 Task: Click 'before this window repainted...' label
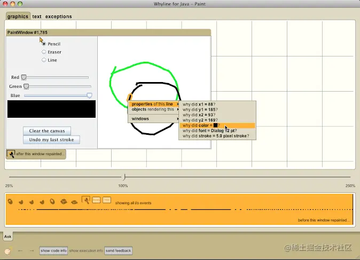click(324, 220)
